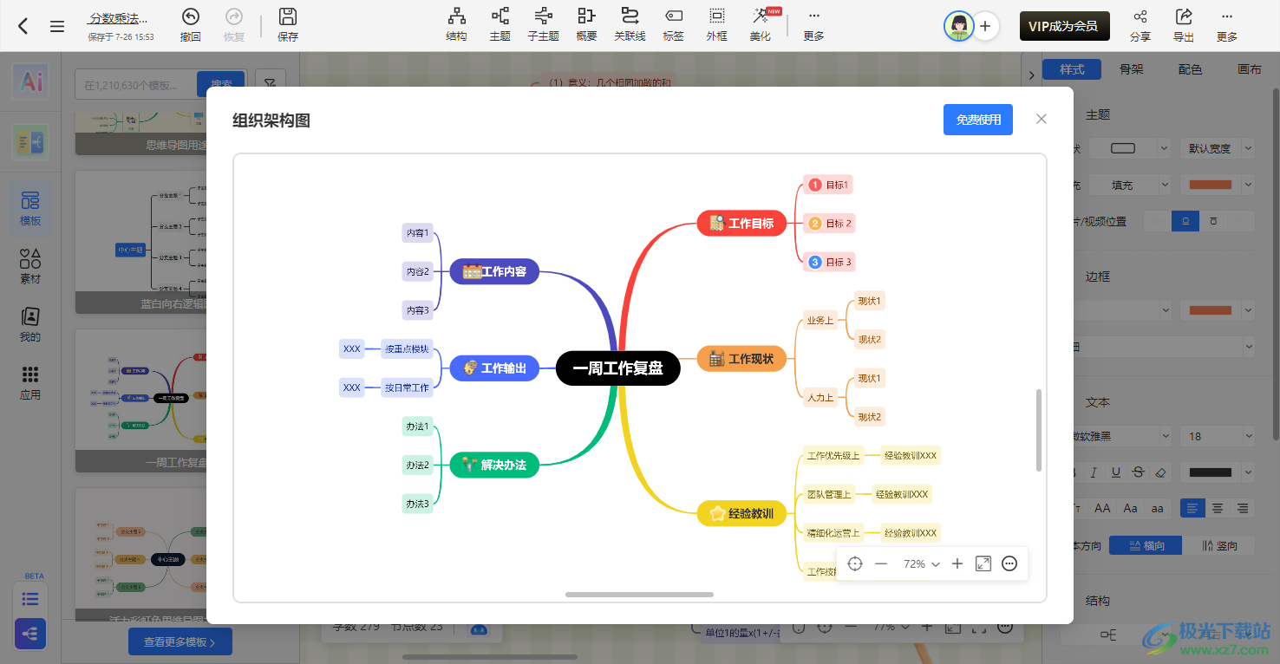
Task: Zoom out the template preview
Action: (881, 563)
